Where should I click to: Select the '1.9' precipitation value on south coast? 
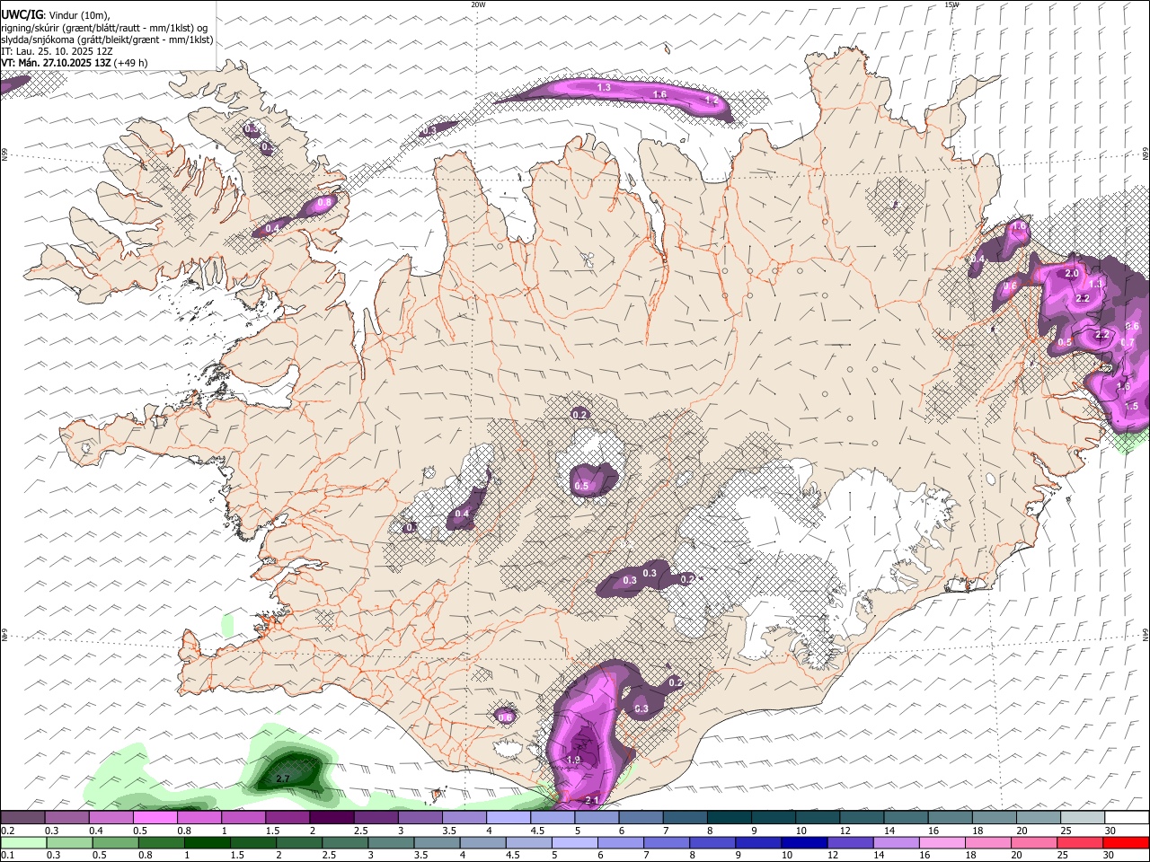574,760
